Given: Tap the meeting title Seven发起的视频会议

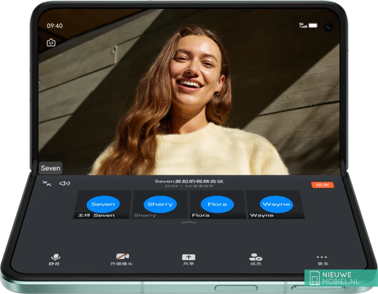Looking at the screenshot, I should pos(189,181).
